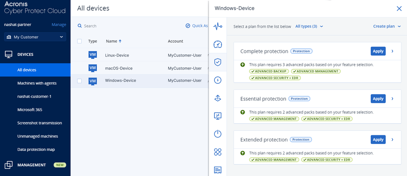
Task: Open Machines with agents
Action: [37, 83]
